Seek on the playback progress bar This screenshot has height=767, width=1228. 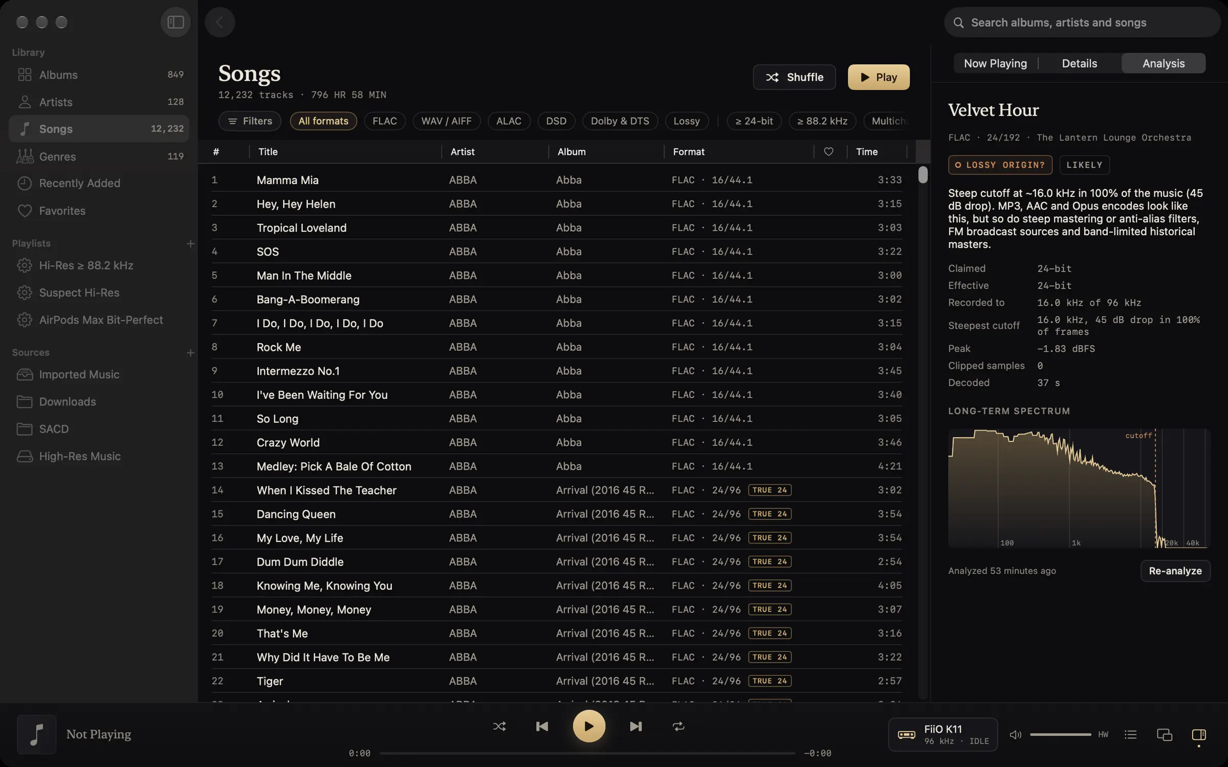click(587, 753)
